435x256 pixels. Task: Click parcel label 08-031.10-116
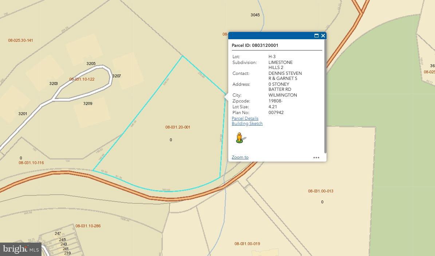coord(31,163)
